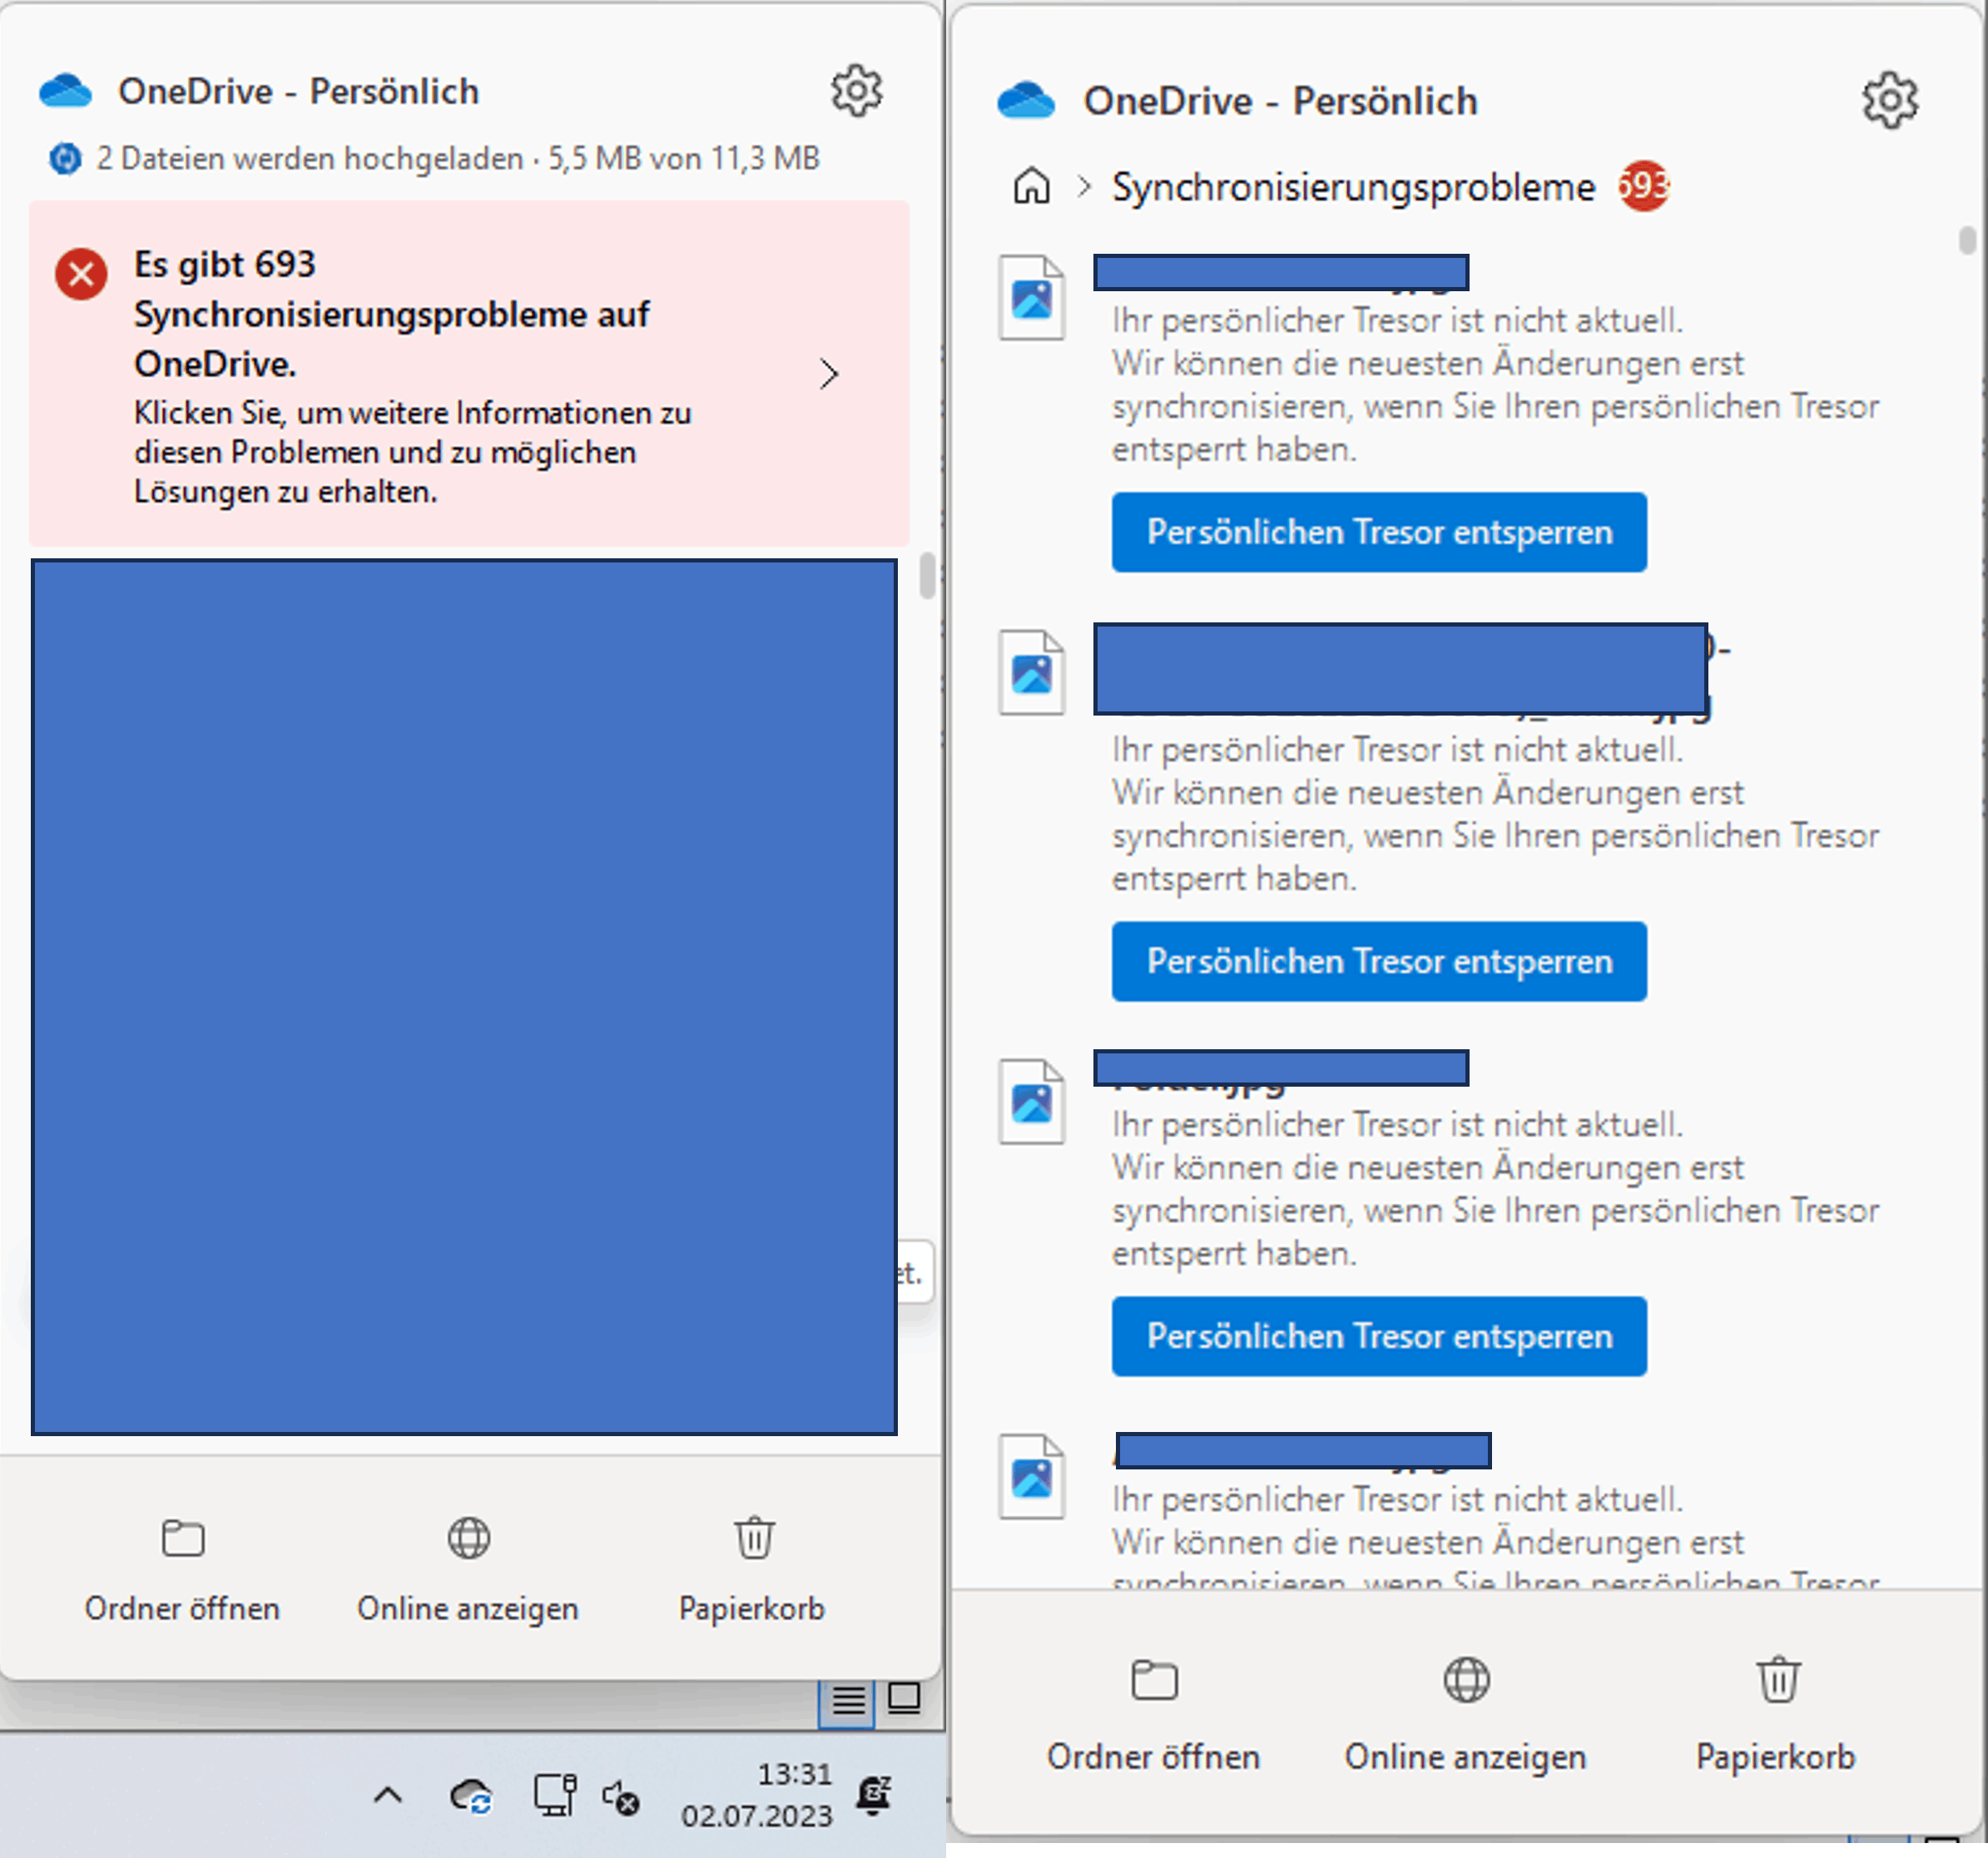This screenshot has width=1988, height=1858.
Task: Click OneDrive cloud icon in system tray
Action: coord(470,1797)
